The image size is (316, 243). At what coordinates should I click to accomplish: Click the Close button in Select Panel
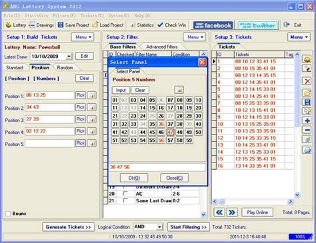click(x=175, y=178)
